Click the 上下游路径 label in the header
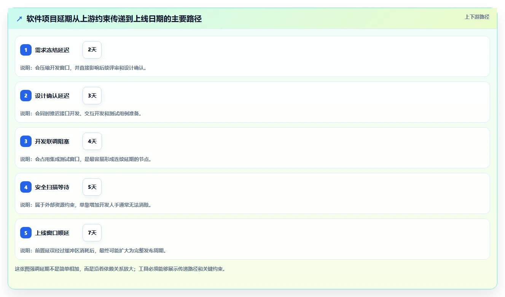The width and height of the screenshot is (505, 297). pyautogui.click(x=477, y=17)
